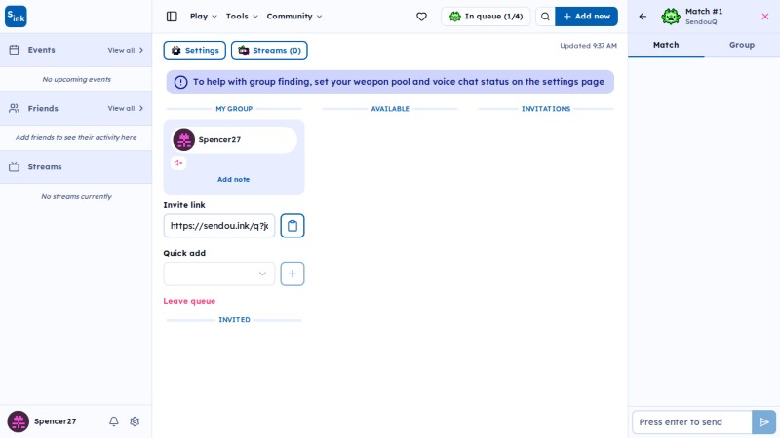Click the INVITED heading

click(x=234, y=320)
